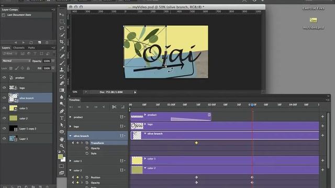Expand the logo track in timeline
This screenshot has width=335, height=188.
point(70,126)
